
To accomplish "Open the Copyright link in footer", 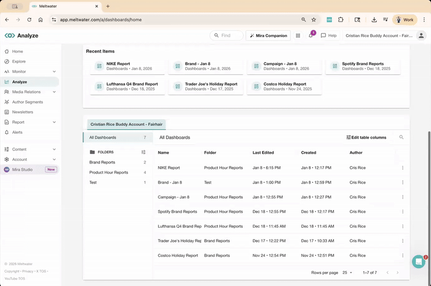I will [12, 271].
